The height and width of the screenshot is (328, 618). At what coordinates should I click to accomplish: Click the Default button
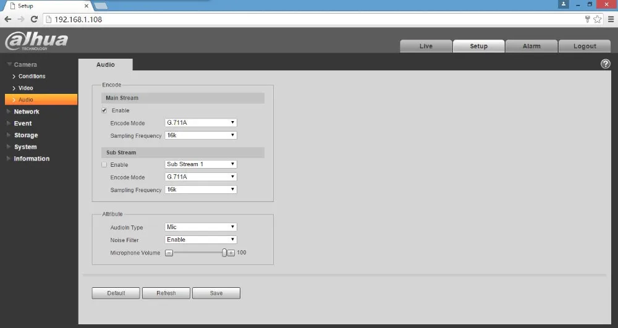pos(116,293)
